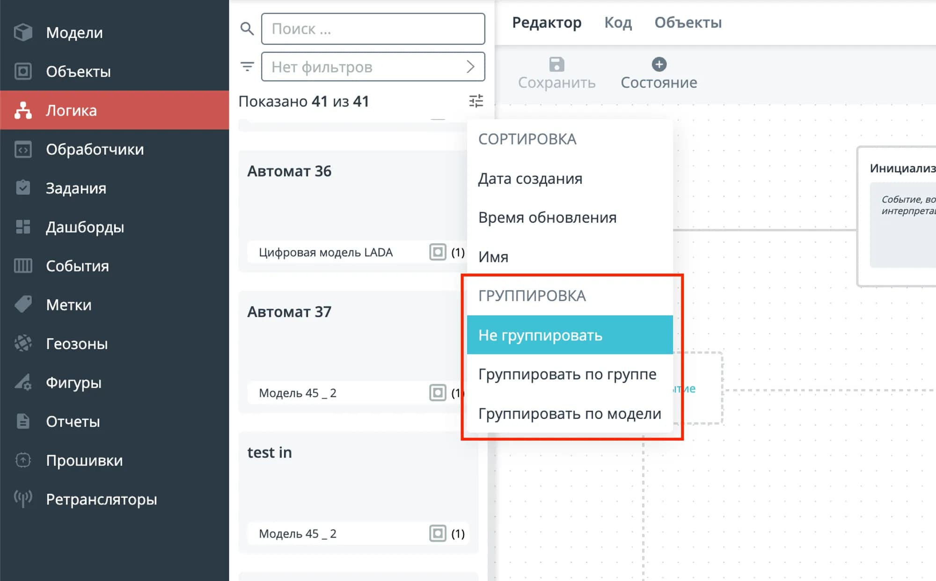936x581 pixels.
Task: Switch to the Объекты tab
Action: pyautogui.click(x=687, y=22)
